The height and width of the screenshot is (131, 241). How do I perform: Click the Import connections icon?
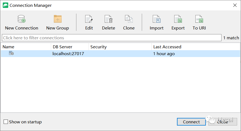(157, 19)
